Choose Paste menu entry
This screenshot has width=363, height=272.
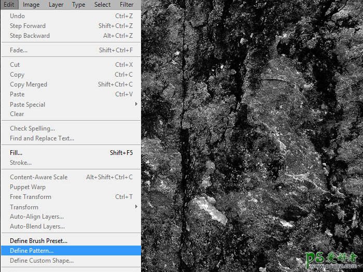71,94
